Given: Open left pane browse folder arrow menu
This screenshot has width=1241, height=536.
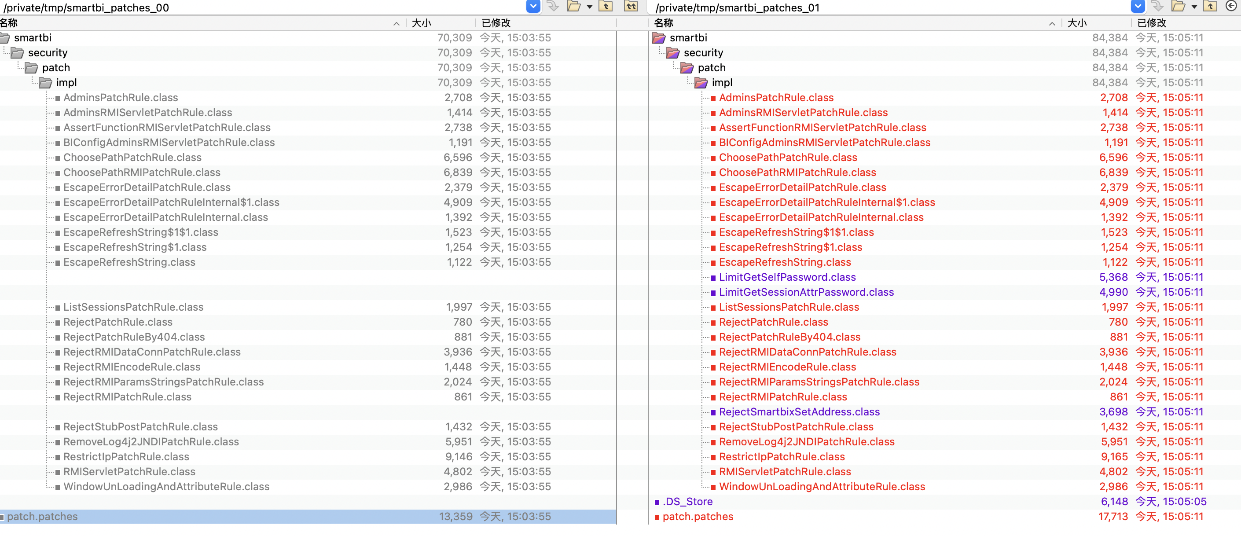Looking at the screenshot, I should point(589,7).
